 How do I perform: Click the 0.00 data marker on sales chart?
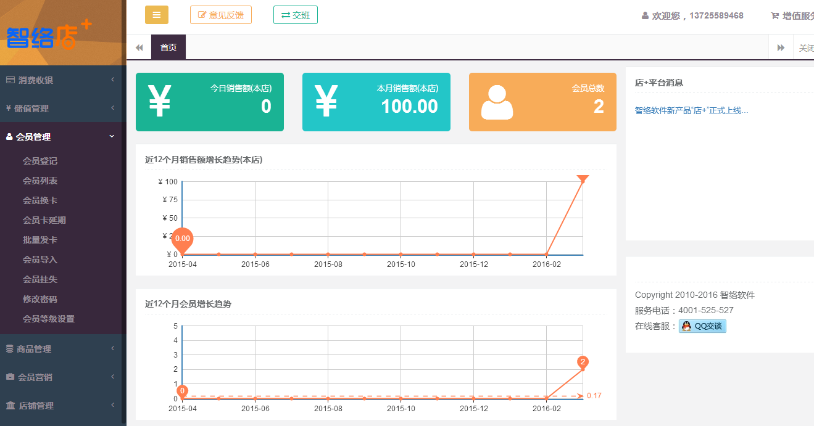(182, 239)
